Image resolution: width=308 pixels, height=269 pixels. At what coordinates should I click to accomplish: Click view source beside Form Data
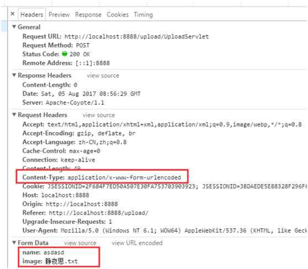(80, 243)
